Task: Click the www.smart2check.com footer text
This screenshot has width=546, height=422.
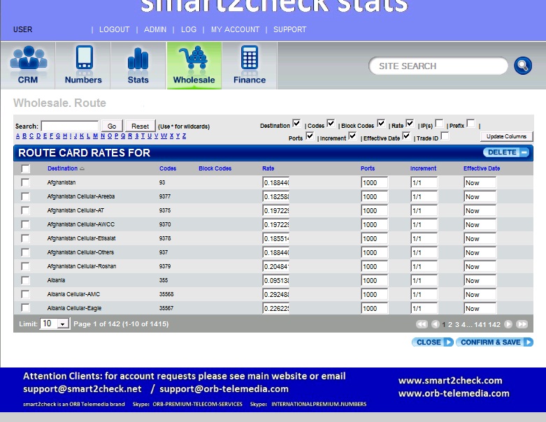Action: [x=450, y=380]
